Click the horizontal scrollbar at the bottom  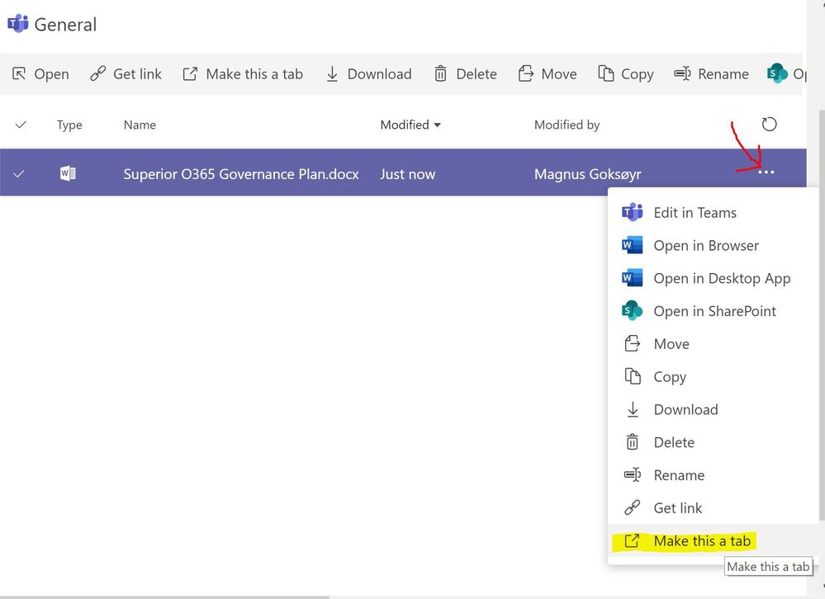[164, 597]
